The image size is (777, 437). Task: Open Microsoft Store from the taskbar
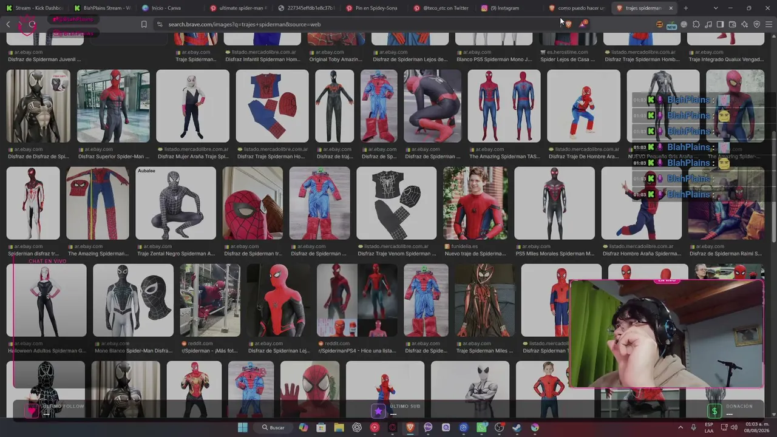tap(321, 427)
